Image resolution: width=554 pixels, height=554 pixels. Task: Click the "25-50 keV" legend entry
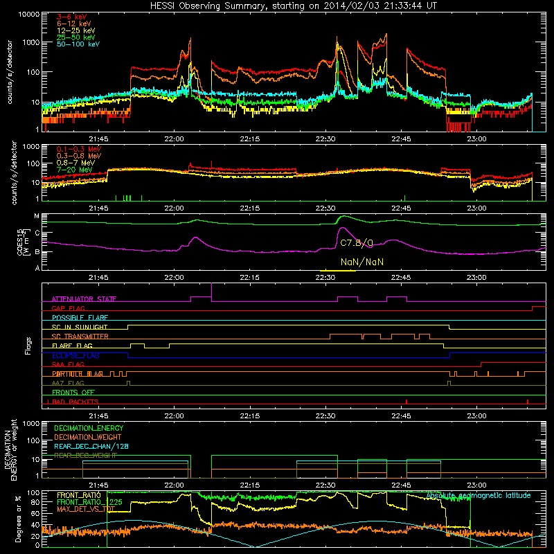pos(76,37)
